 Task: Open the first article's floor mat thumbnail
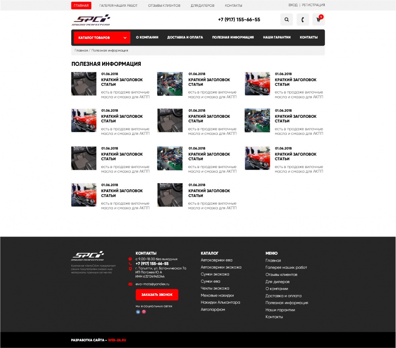[x=84, y=84]
